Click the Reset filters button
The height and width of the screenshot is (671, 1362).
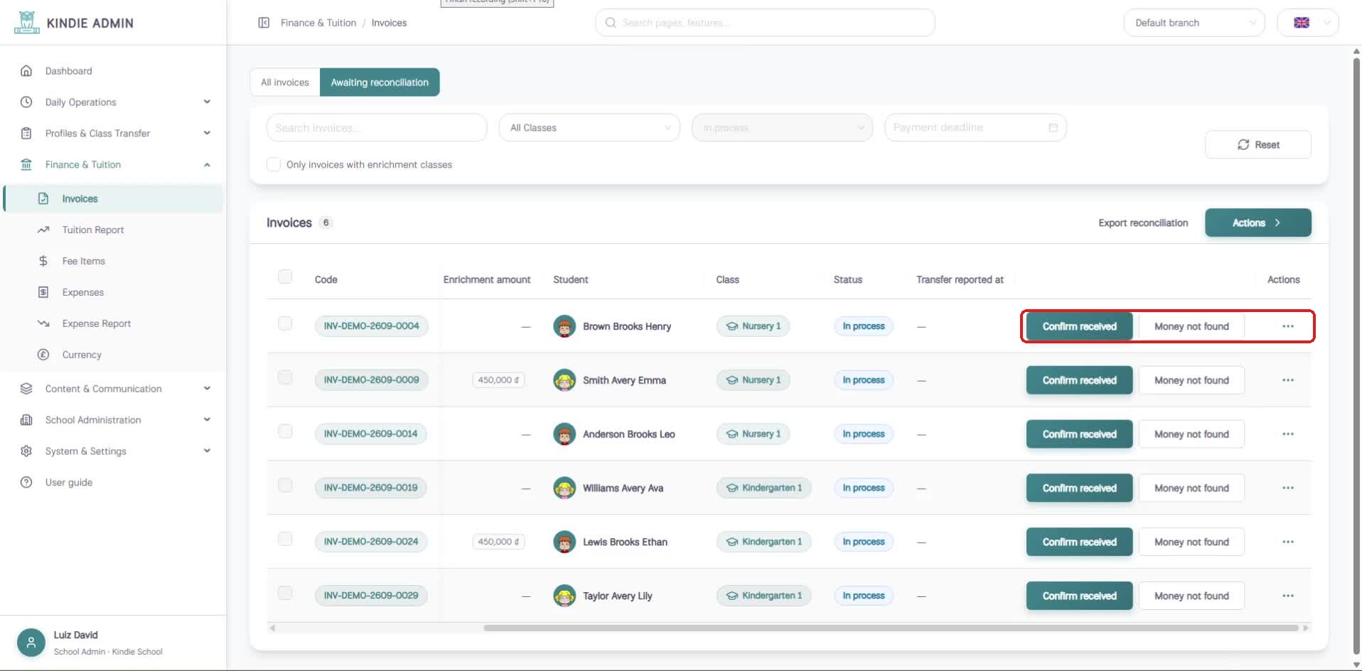tap(1258, 144)
